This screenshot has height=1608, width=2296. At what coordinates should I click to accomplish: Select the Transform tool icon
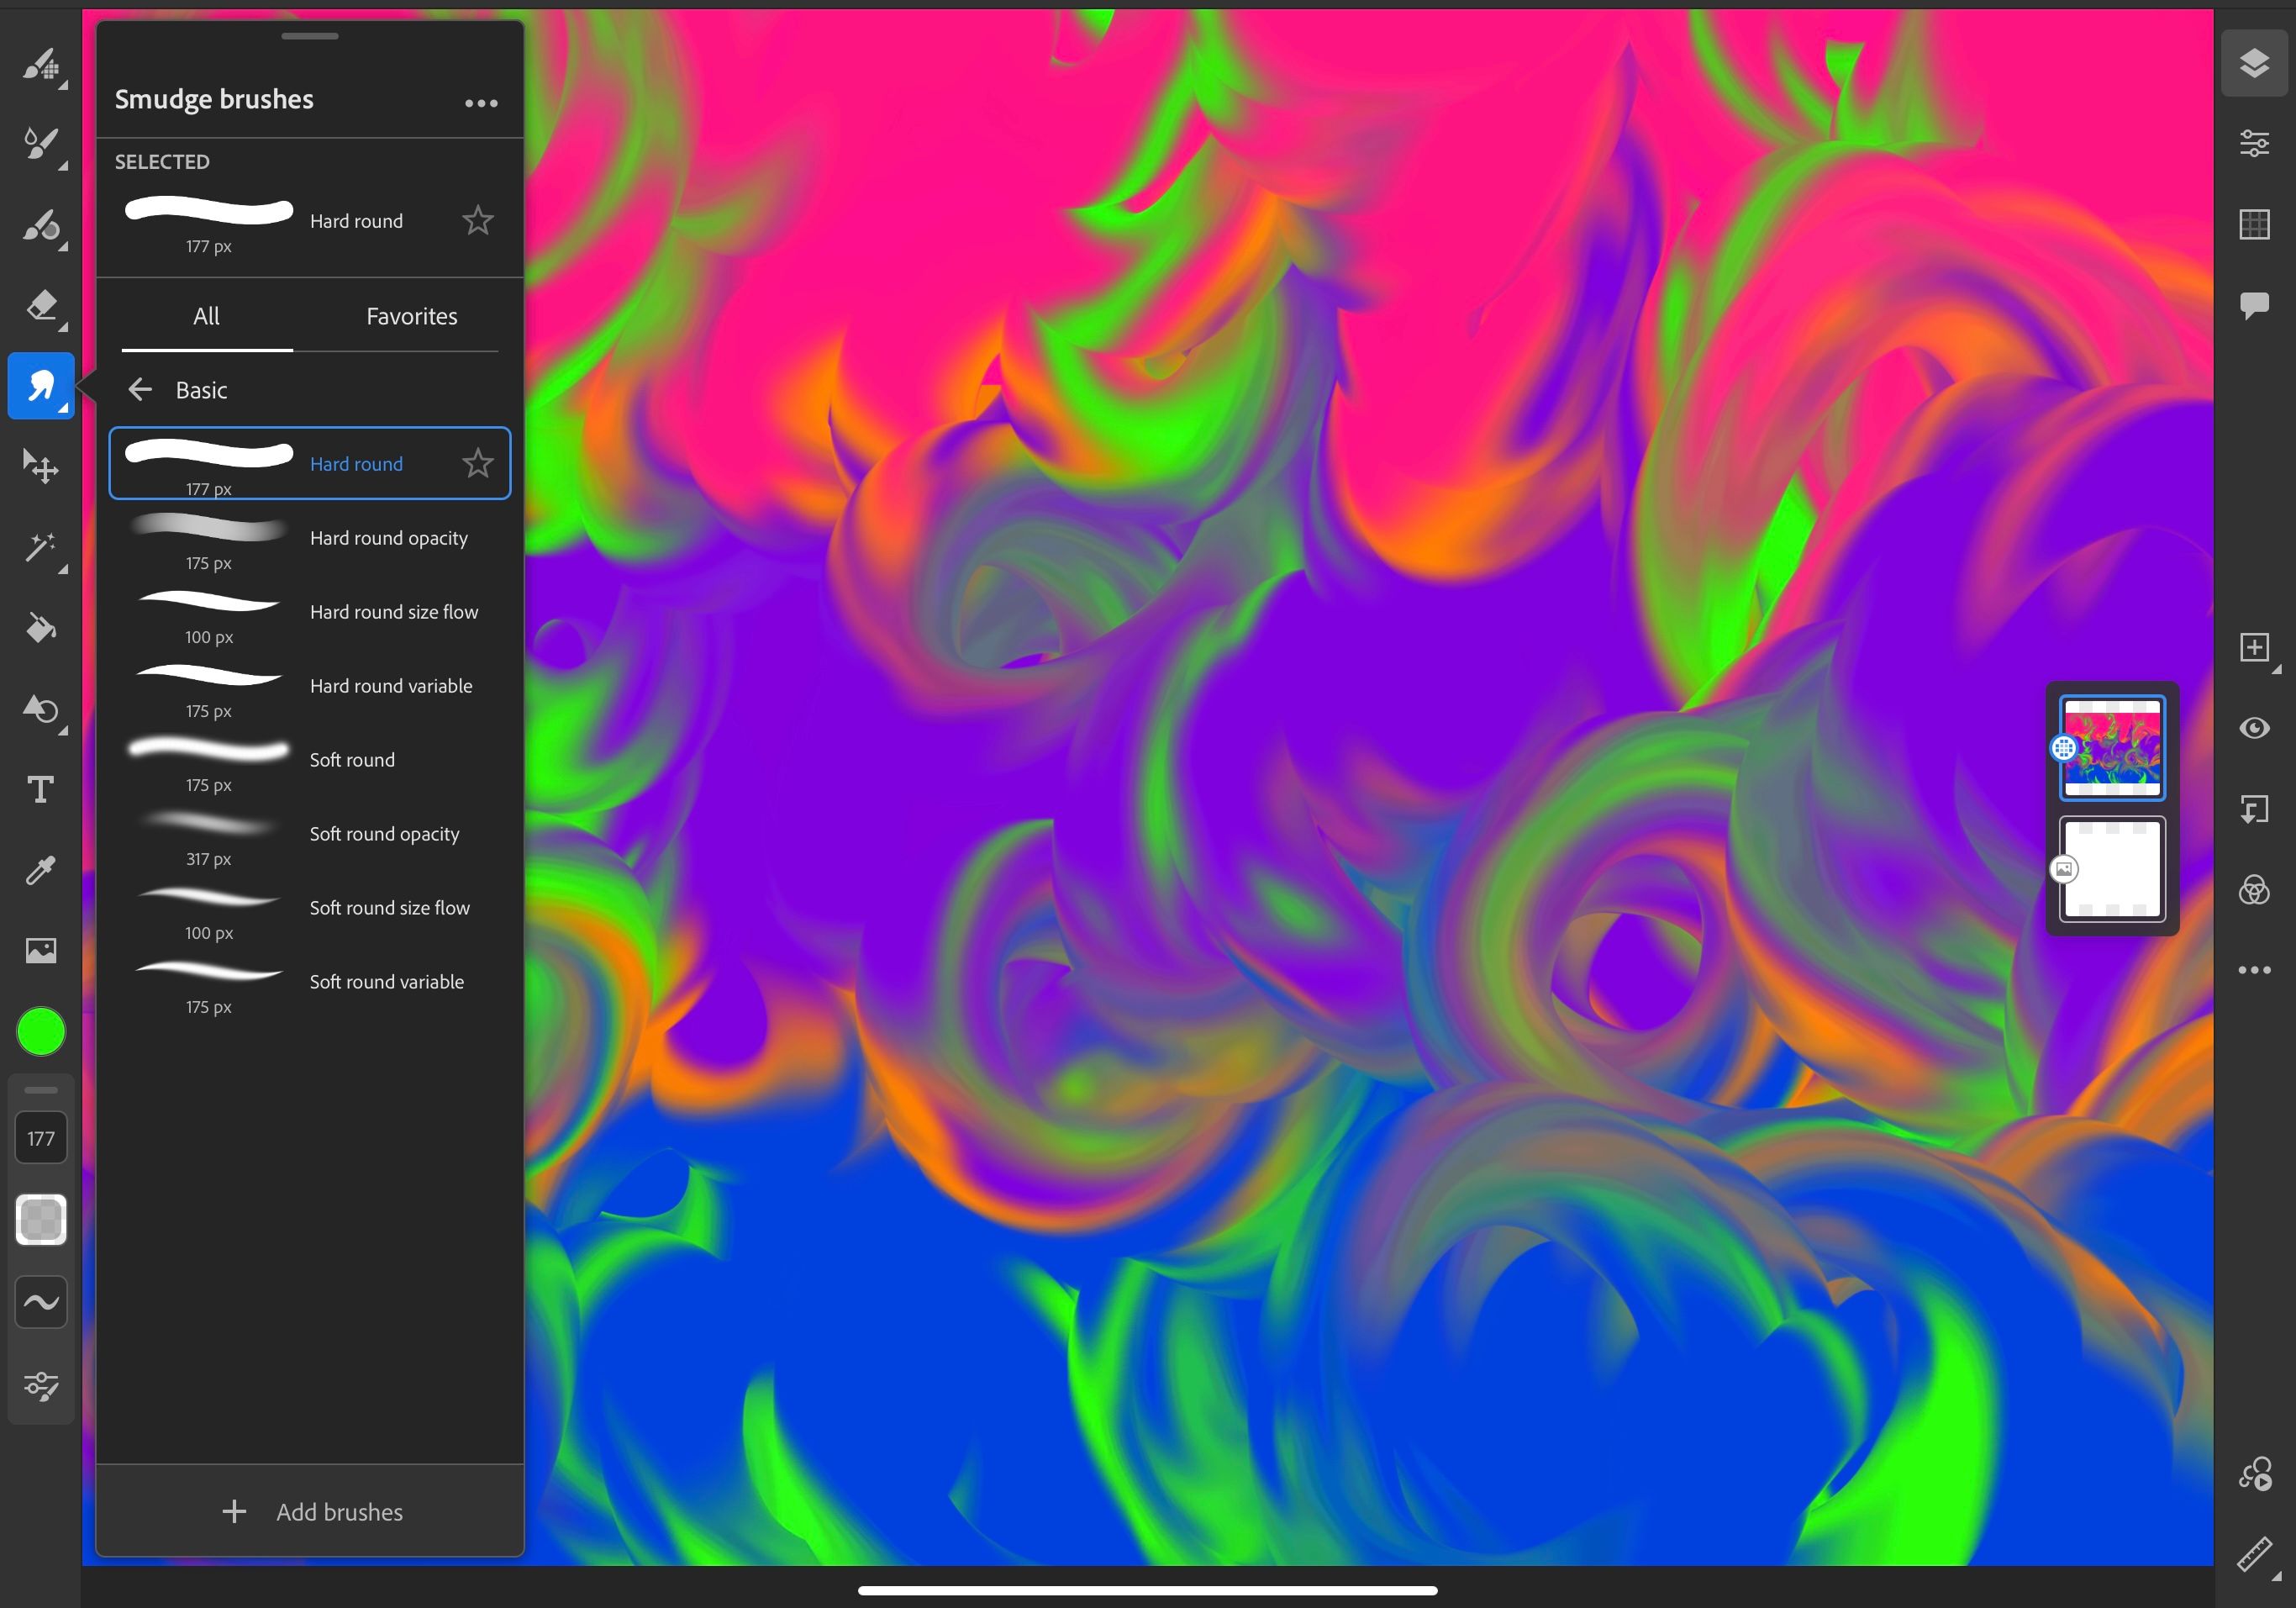point(42,467)
